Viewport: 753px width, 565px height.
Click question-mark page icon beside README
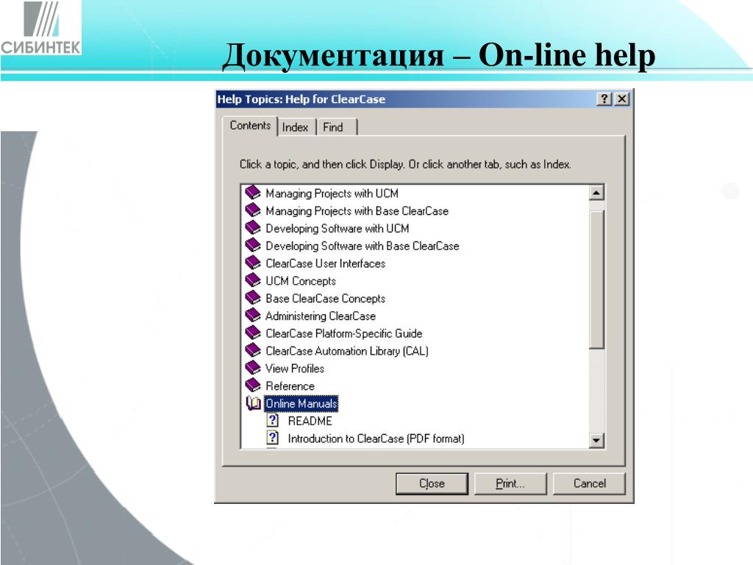point(273,420)
